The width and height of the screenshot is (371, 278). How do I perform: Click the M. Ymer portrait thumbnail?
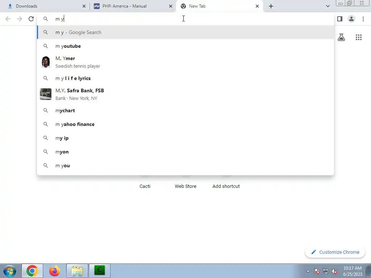(x=46, y=62)
